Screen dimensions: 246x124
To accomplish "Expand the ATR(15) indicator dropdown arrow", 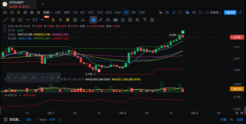I will (20, 95).
